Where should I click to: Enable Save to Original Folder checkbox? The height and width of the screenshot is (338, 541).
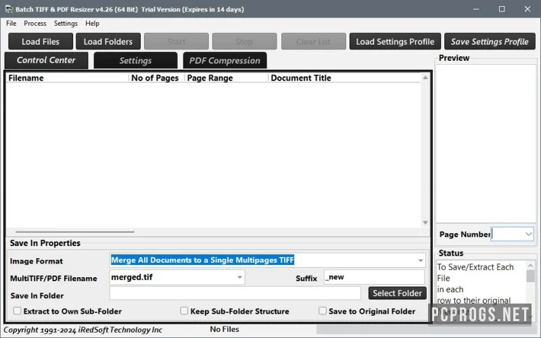pos(323,311)
